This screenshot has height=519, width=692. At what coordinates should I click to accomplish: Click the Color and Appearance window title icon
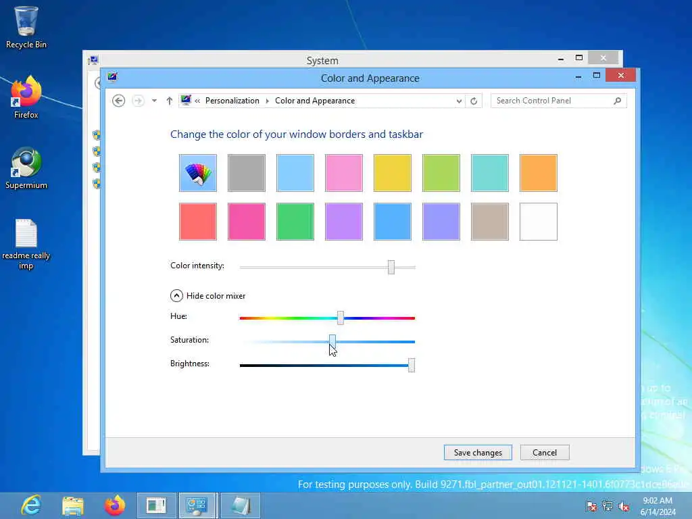coord(113,77)
